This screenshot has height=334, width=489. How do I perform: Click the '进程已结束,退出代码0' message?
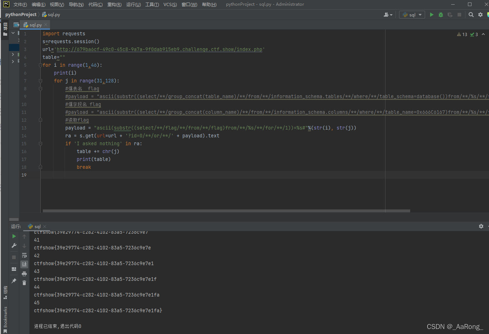57,326
